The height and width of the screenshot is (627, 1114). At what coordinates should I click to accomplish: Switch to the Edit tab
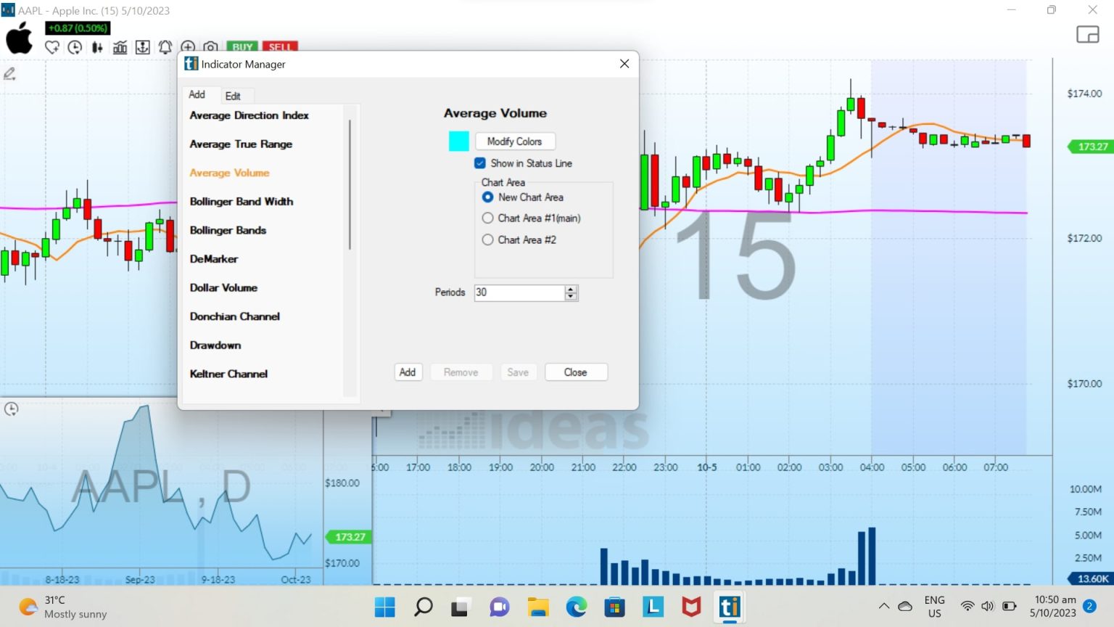[x=235, y=95]
